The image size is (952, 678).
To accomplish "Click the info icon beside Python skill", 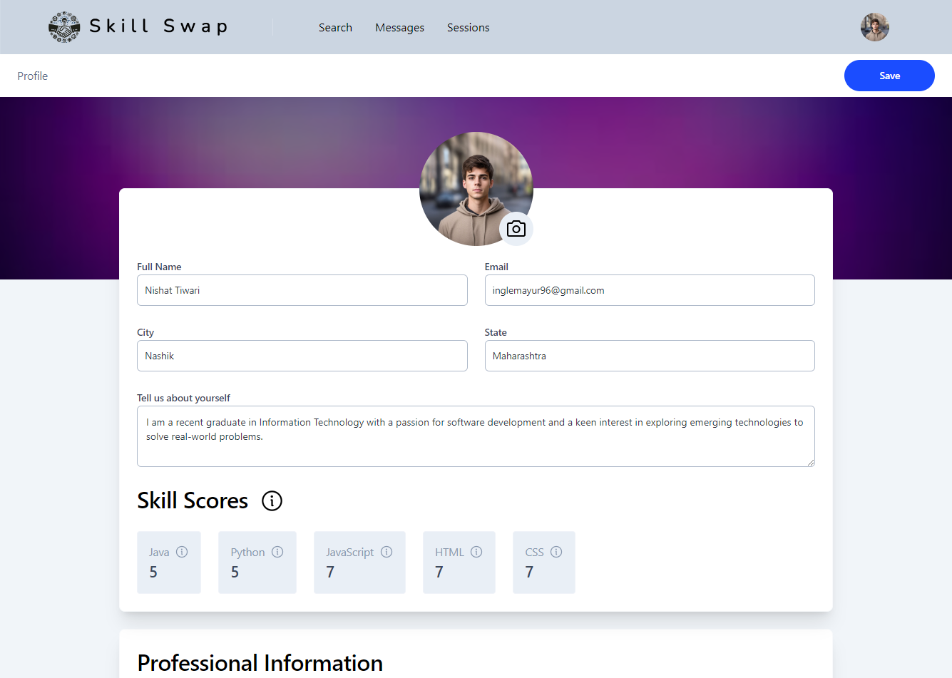I will pyautogui.click(x=277, y=551).
